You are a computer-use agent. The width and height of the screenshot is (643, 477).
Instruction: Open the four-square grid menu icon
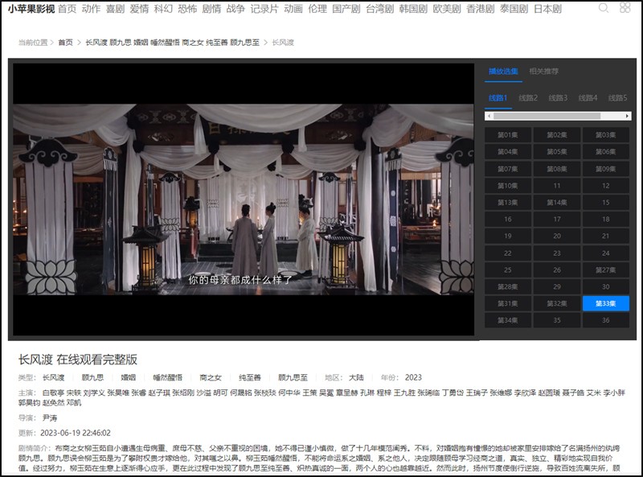click(x=625, y=9)
